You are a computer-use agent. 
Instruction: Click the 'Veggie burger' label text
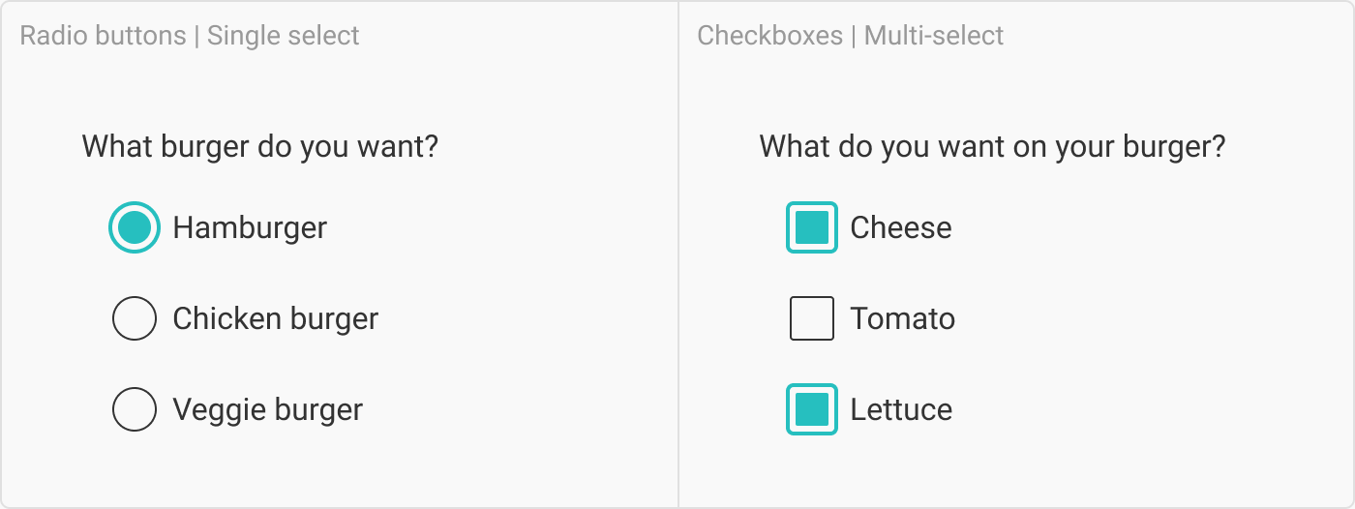[268, 409]
